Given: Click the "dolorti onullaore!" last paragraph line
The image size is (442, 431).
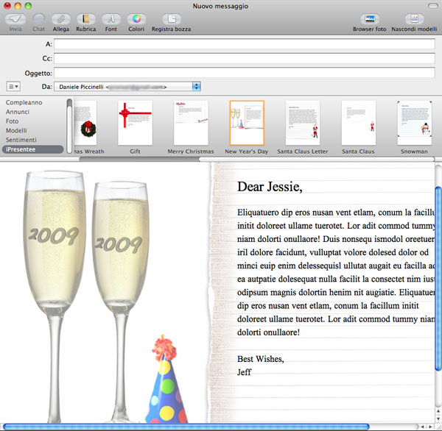Looking at the screenshot, I should click(268, 332).
